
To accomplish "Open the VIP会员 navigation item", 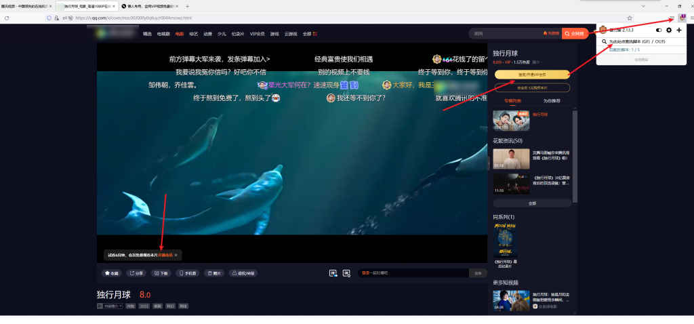I will coord(257,34).
